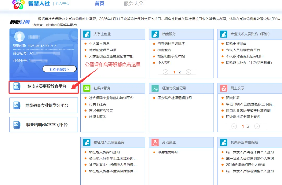Open 查看归档手续进度 link

click(171, 44)
